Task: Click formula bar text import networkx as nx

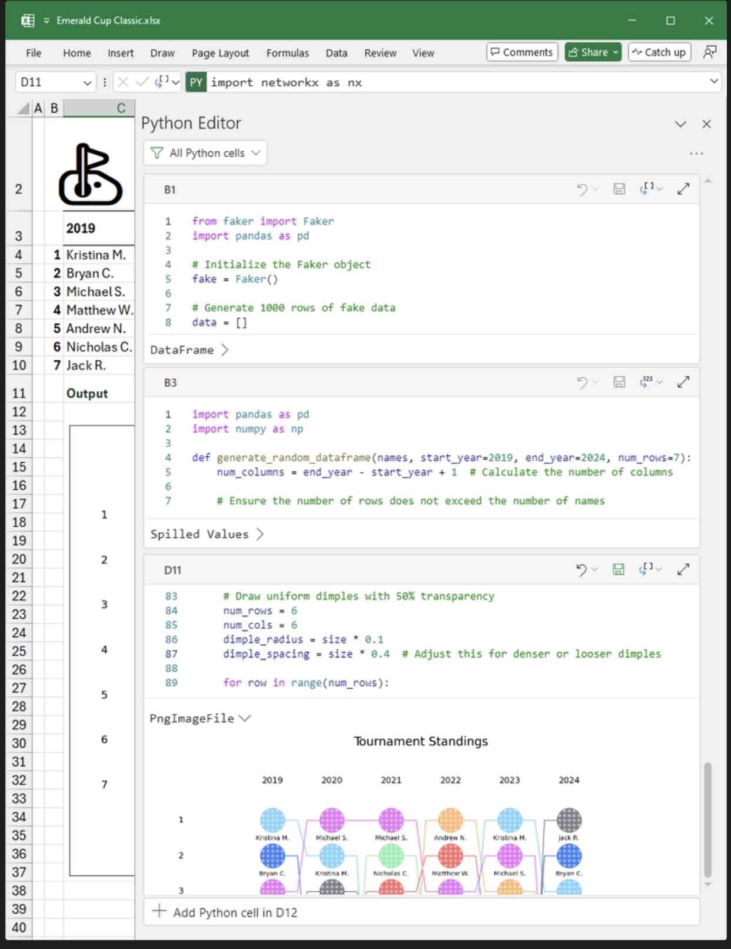Action: [286, 82]
